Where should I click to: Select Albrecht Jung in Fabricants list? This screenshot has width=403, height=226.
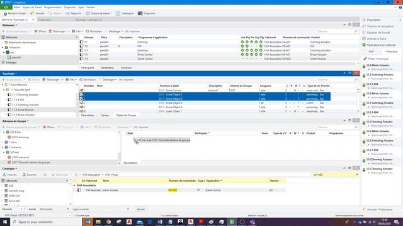click(x=14, y=191)
